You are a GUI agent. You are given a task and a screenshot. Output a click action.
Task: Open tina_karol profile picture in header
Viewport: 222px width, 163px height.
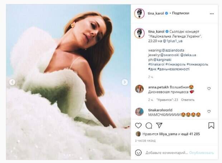coord(139,14)
